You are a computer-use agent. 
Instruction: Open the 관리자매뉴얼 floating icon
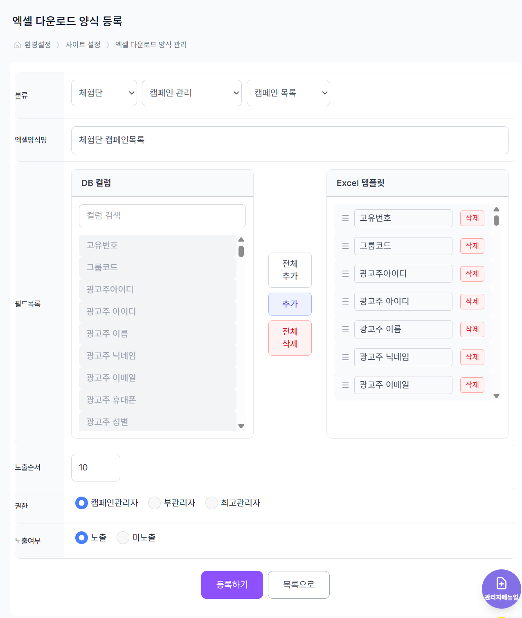tap(501, 589)
